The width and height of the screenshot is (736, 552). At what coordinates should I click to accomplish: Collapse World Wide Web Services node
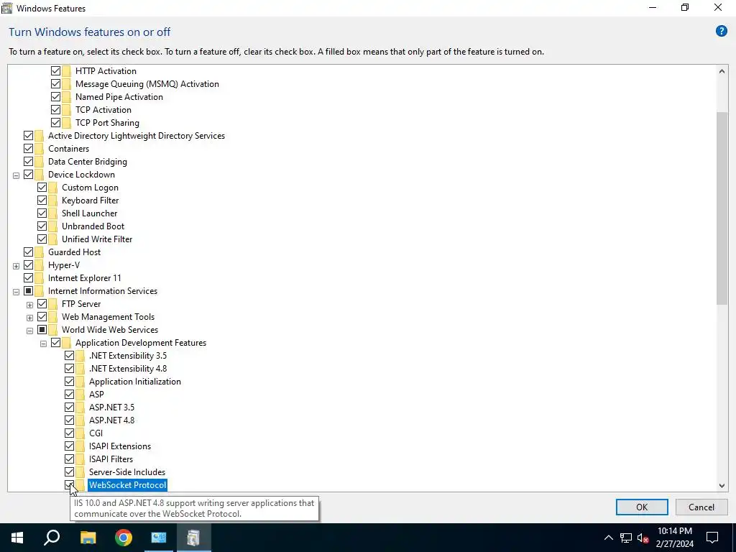coord(29,331)
